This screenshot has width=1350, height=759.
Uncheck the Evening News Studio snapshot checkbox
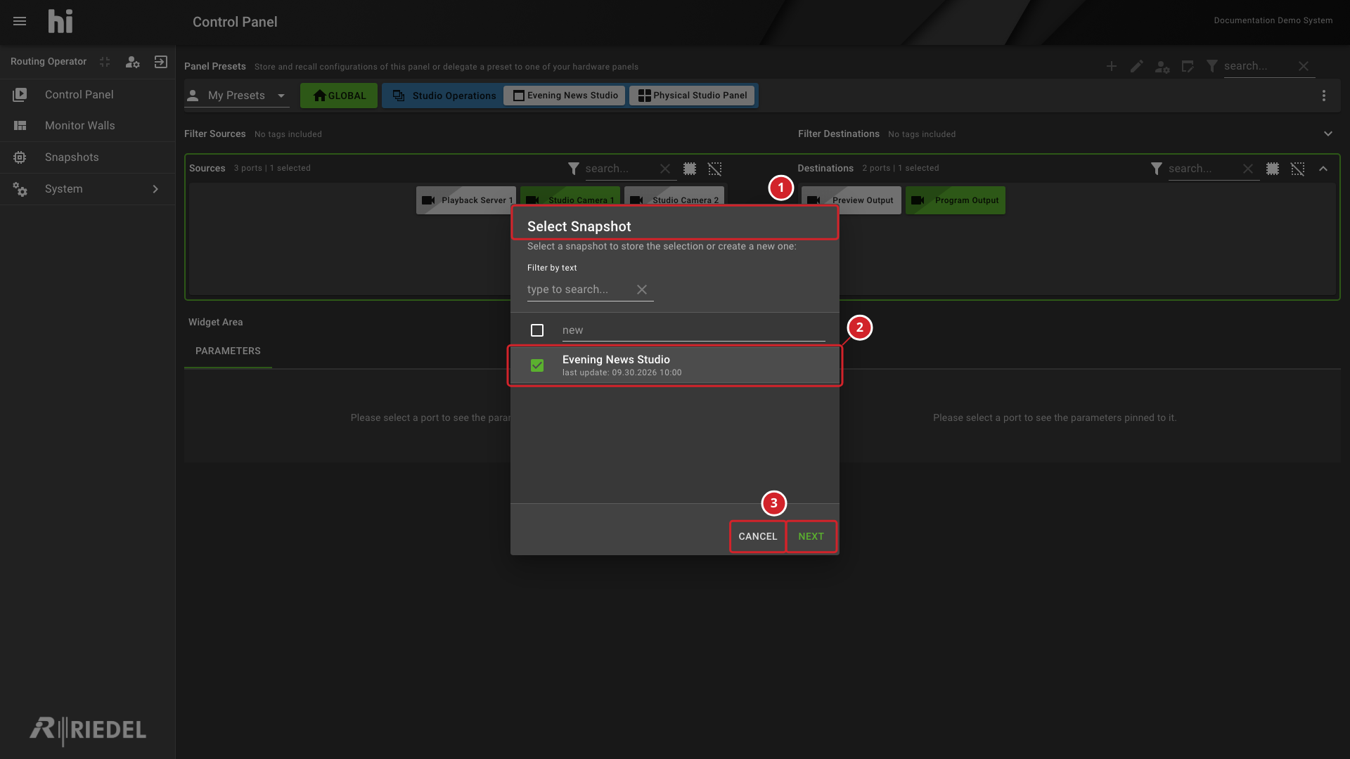[x=537, y=365]
